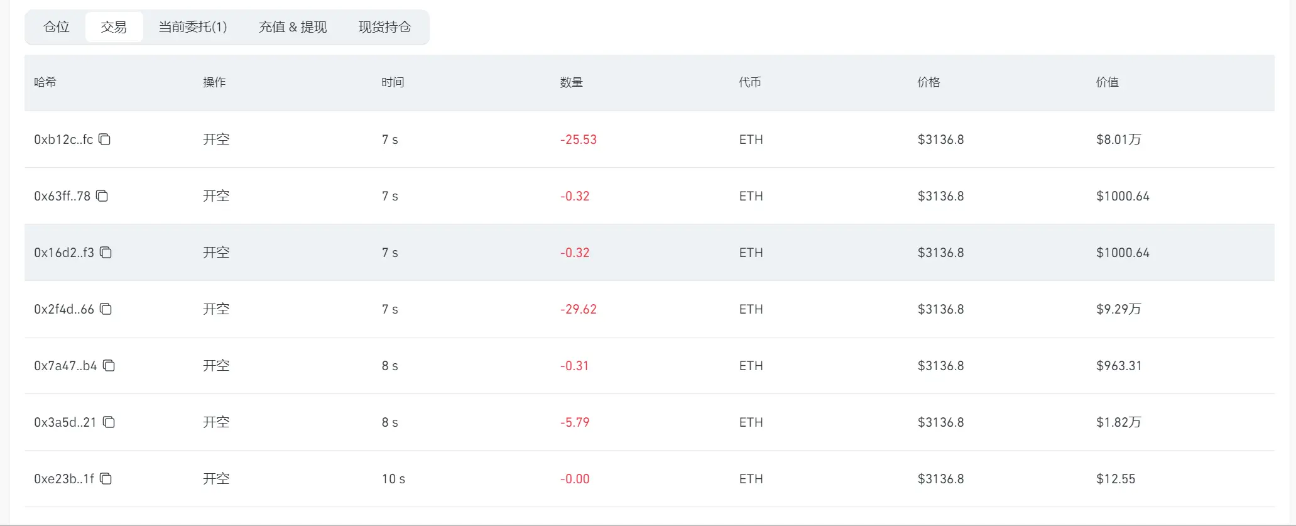1296x526 pixels.
Task: Copy hash 0x3a5d..21 using copy icon
Action: (109, 422)
